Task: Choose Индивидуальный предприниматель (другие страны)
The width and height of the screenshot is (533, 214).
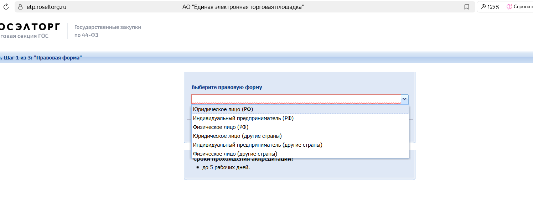Action: 257,145
